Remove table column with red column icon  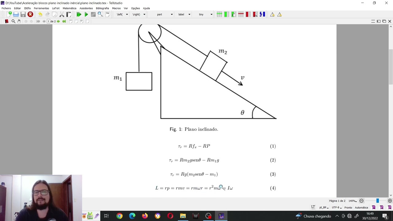[248, 14]
